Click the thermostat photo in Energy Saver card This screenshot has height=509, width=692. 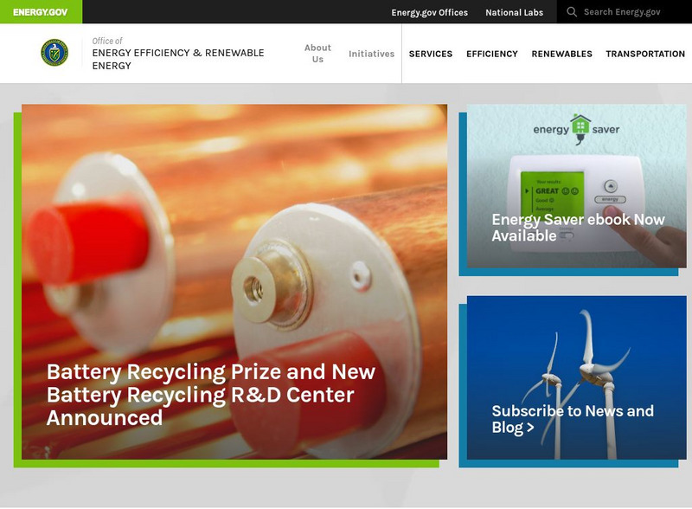tap(576, 186)
